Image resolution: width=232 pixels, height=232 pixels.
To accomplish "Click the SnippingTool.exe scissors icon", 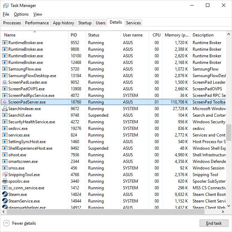I will tap(5, 175).
